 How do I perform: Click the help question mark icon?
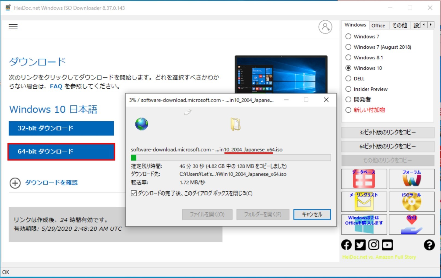429,245
